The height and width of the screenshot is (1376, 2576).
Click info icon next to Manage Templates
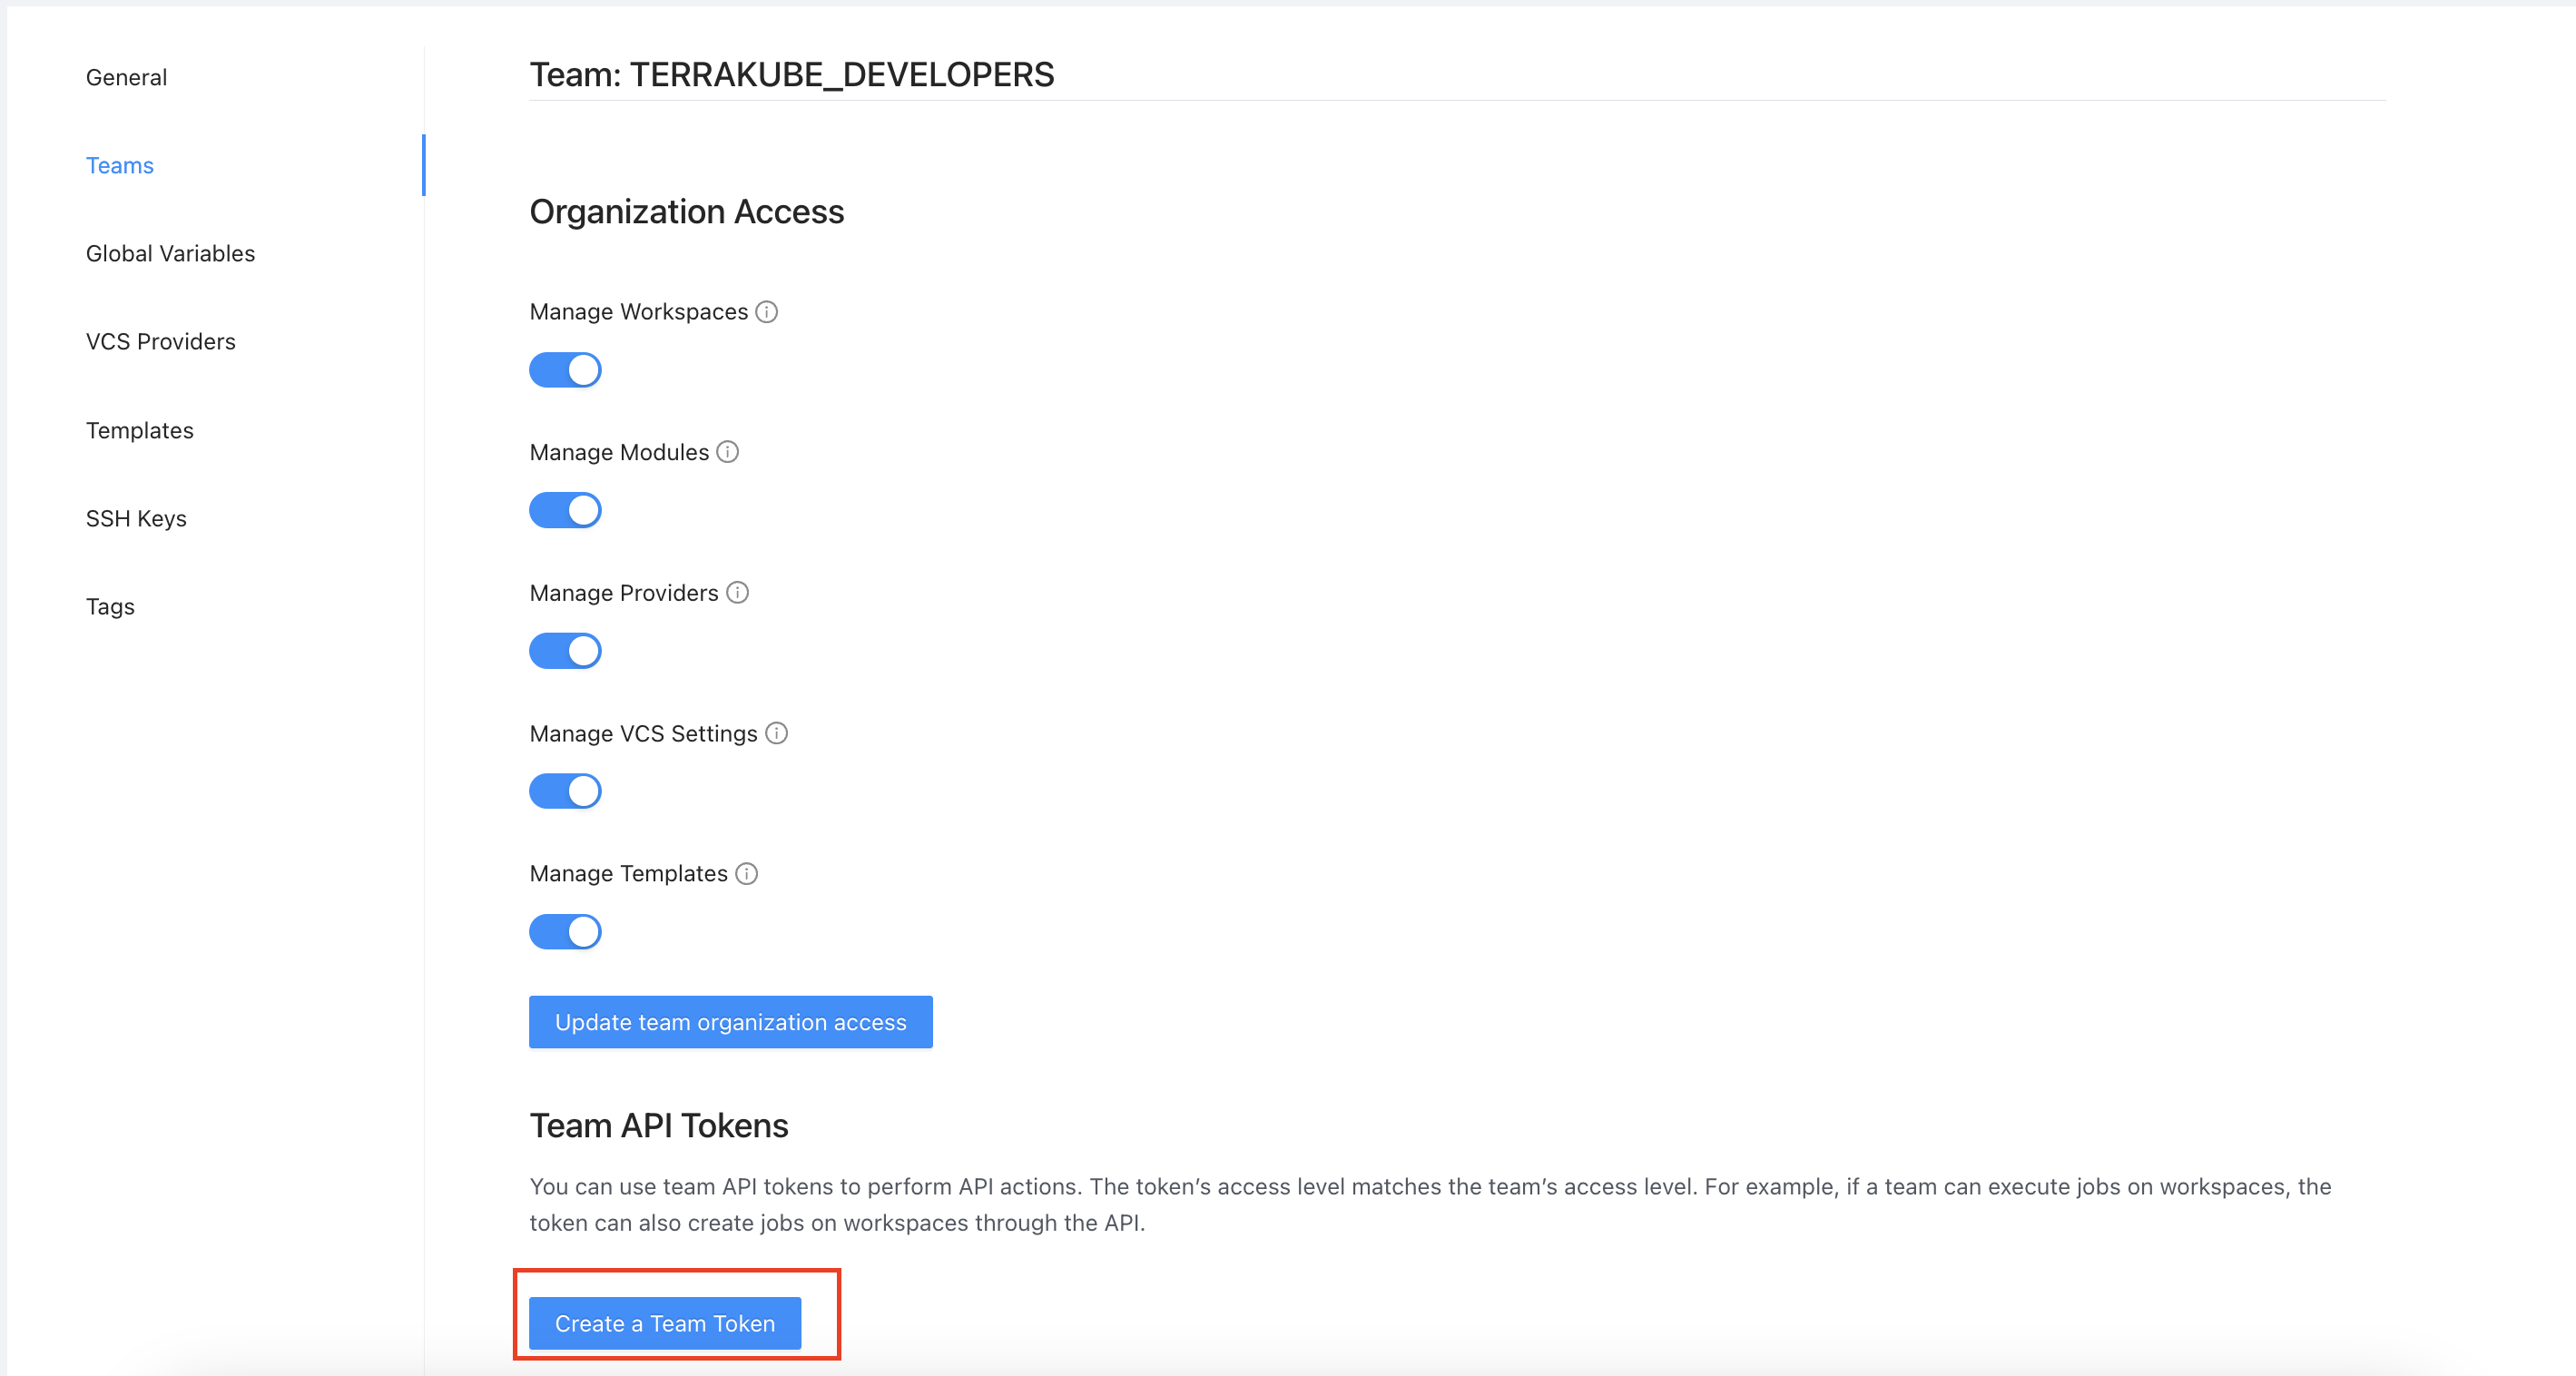747,874
